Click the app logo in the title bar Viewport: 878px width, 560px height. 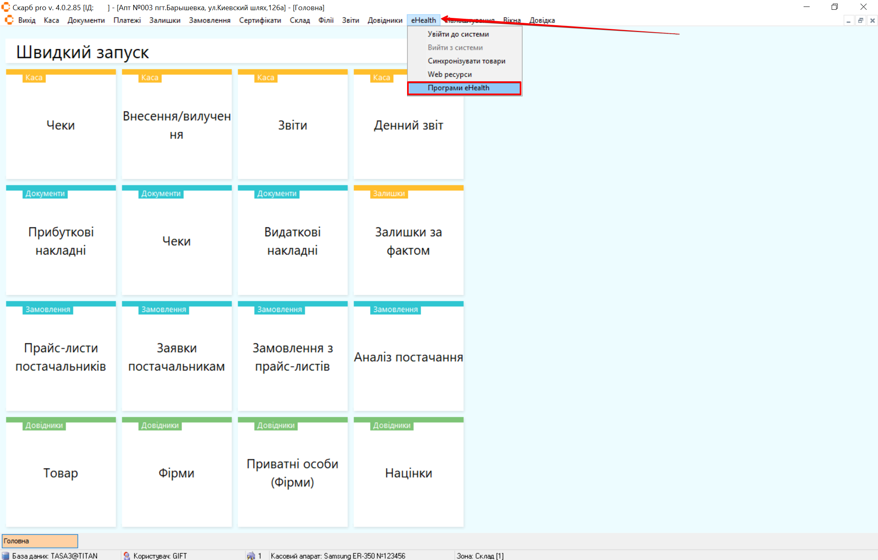[x=6, y=7]
